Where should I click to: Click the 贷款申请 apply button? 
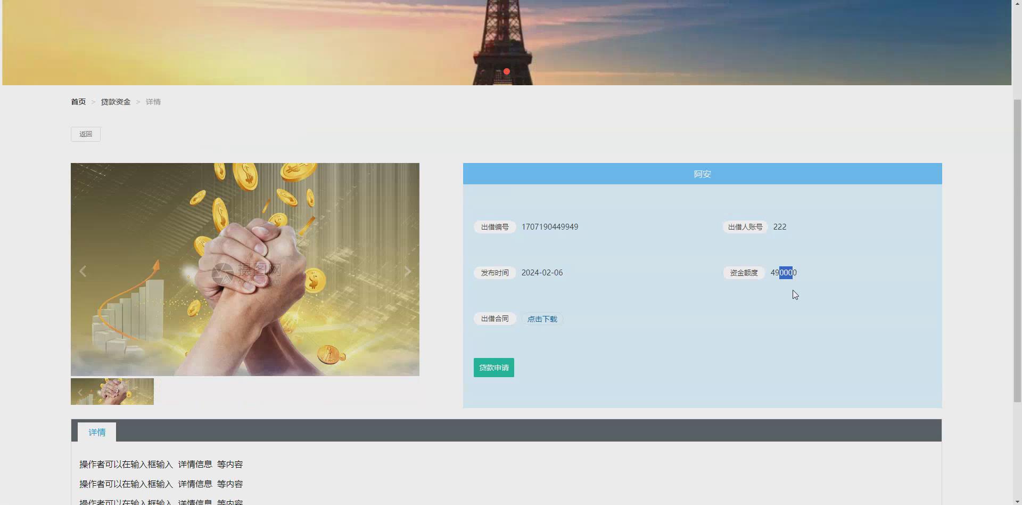click(x=494, y=368)
